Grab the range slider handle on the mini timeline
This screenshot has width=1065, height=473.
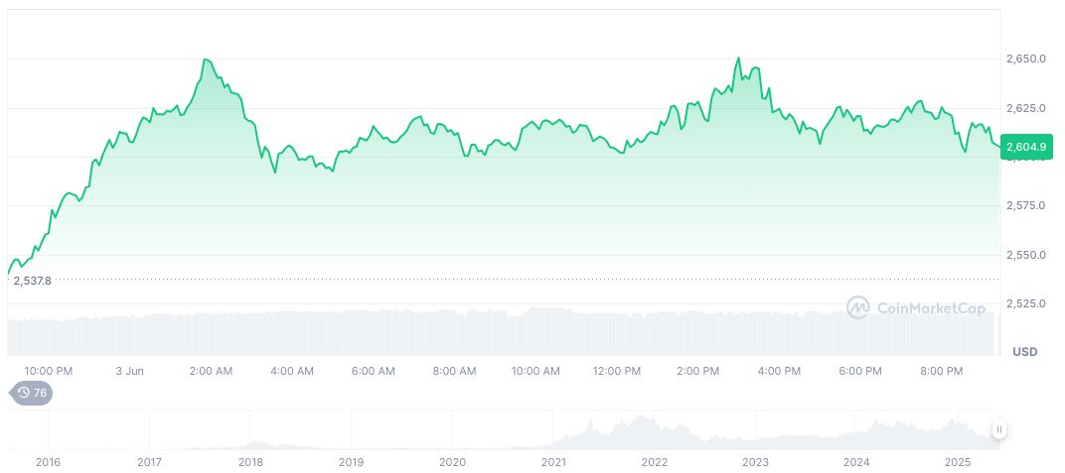[x=998, y=429]
